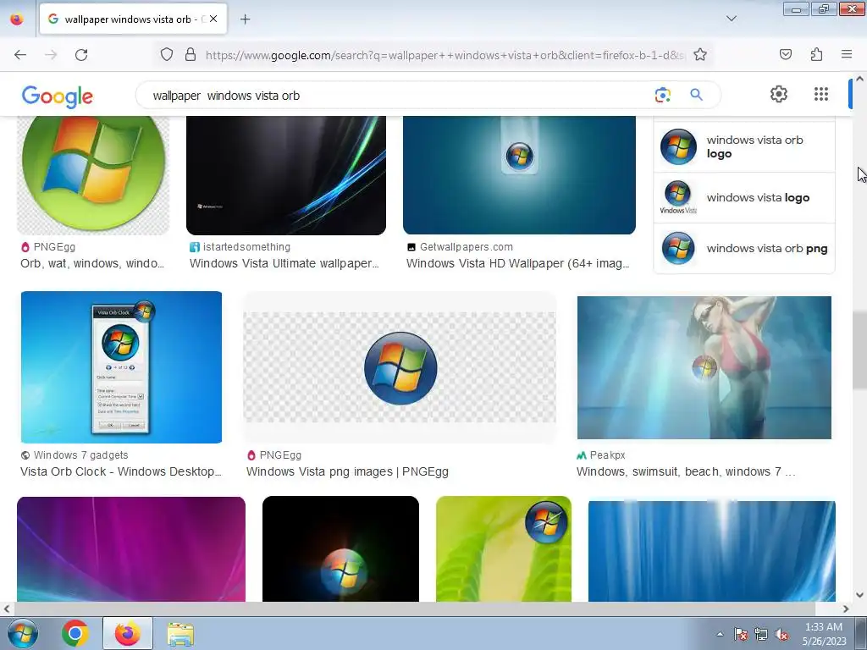Open the transparent Vista orb PNG thumbnail
Image resolution: width=867 pixels, height=650 pixels.
(x=400, y=367)
